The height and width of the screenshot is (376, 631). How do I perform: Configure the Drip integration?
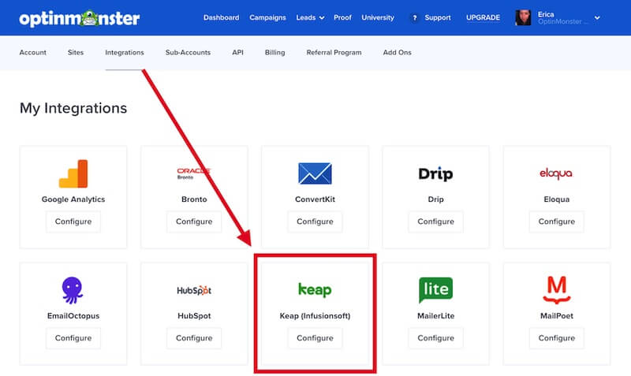tap(436, 222)
